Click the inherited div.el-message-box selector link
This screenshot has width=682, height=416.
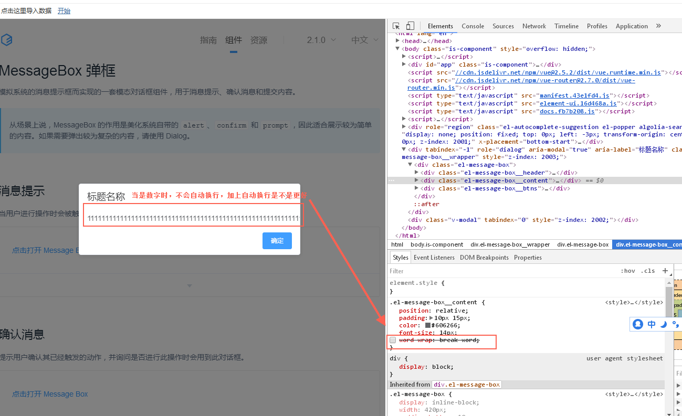[x=466, y=385]
